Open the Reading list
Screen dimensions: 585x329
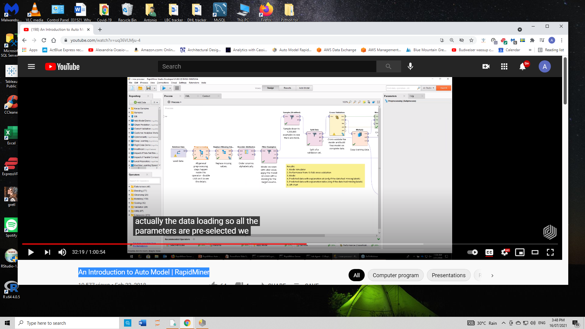(x=551, y=50)
